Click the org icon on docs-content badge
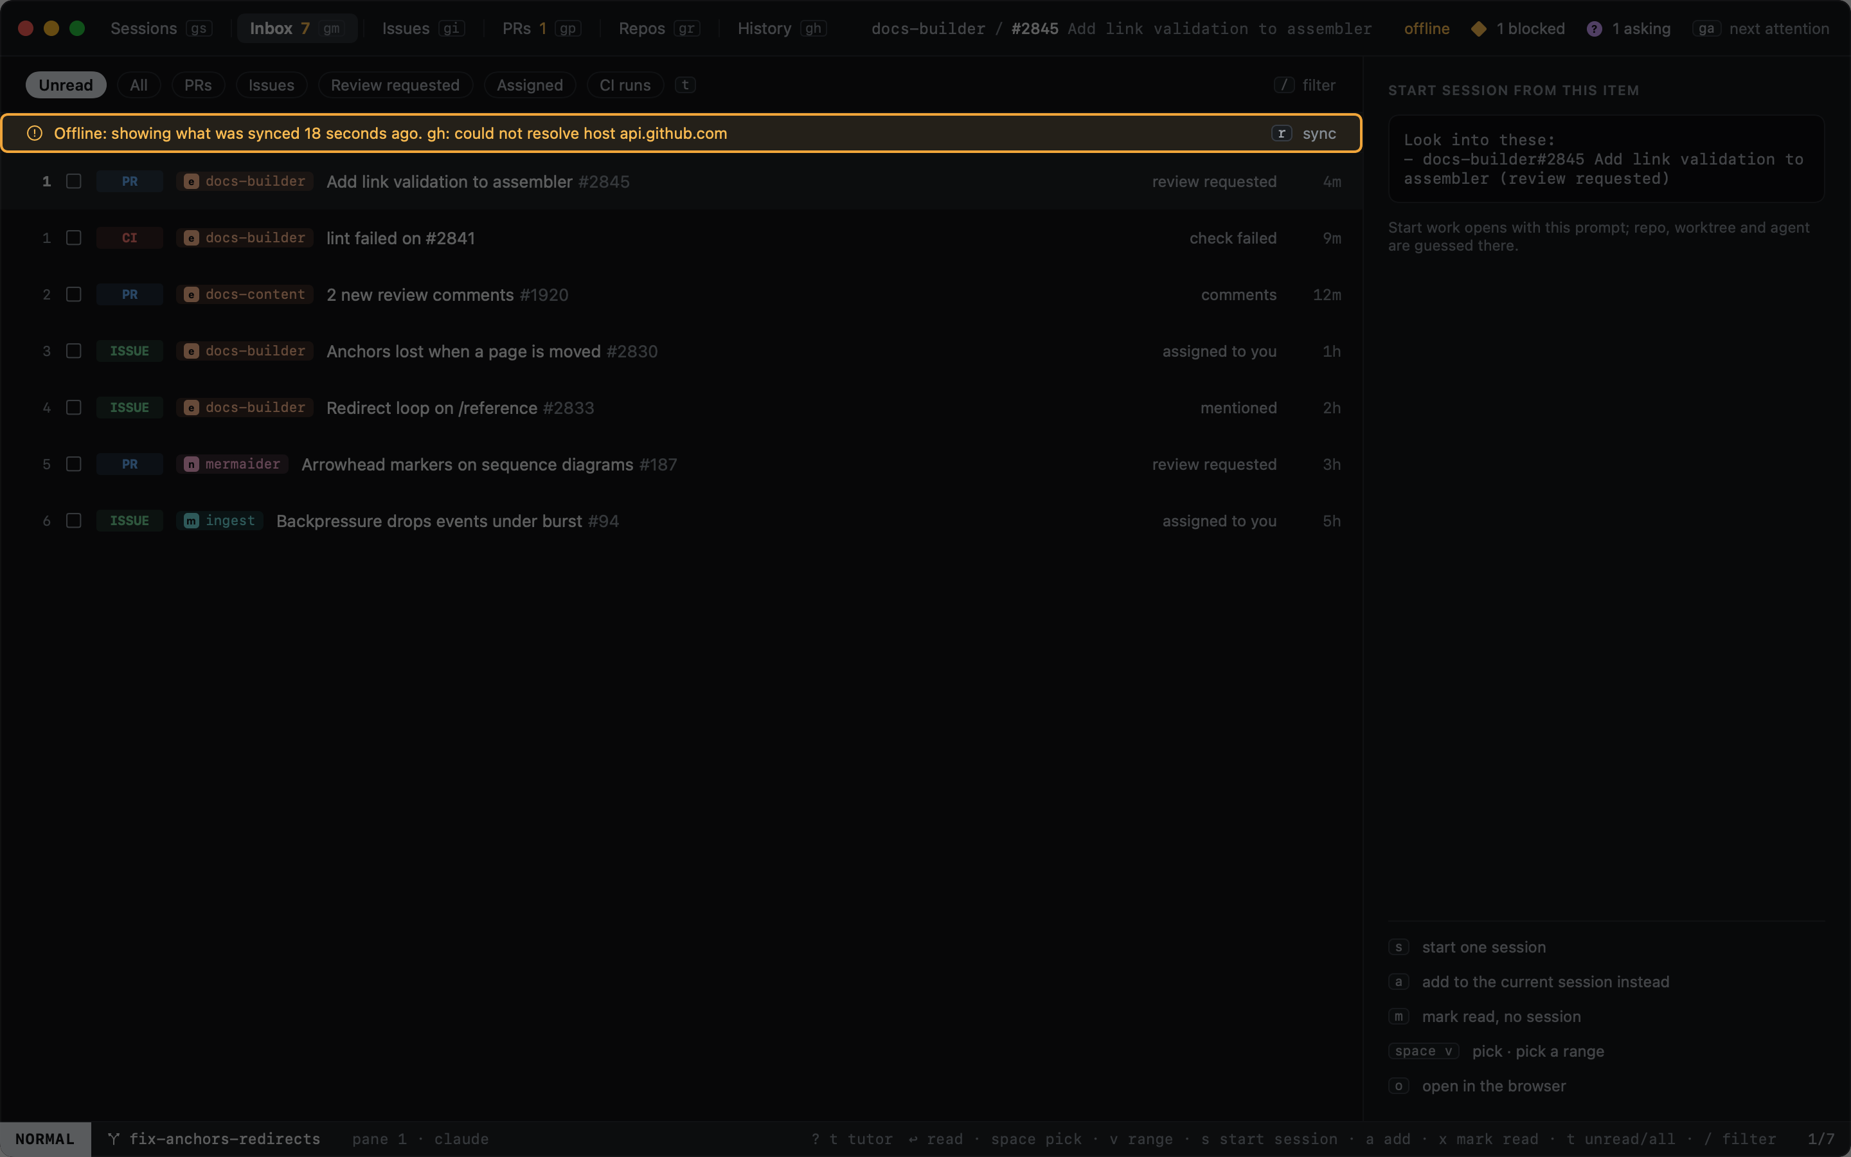Screen dimensions: 1851x1157 192,294
